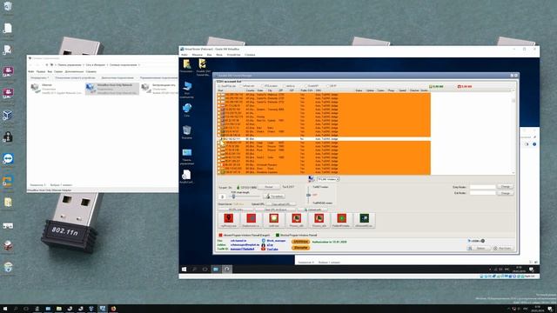Click Переименование подключения toolbar command
Viewport: 557px width, 313px height.
click(158, 77)
